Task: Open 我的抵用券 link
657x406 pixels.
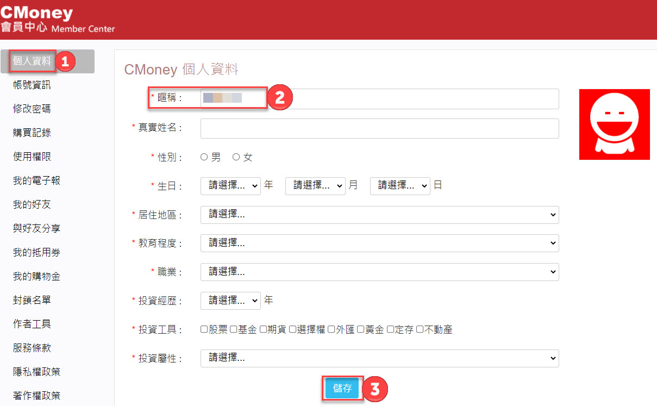Action: point(36,252)
